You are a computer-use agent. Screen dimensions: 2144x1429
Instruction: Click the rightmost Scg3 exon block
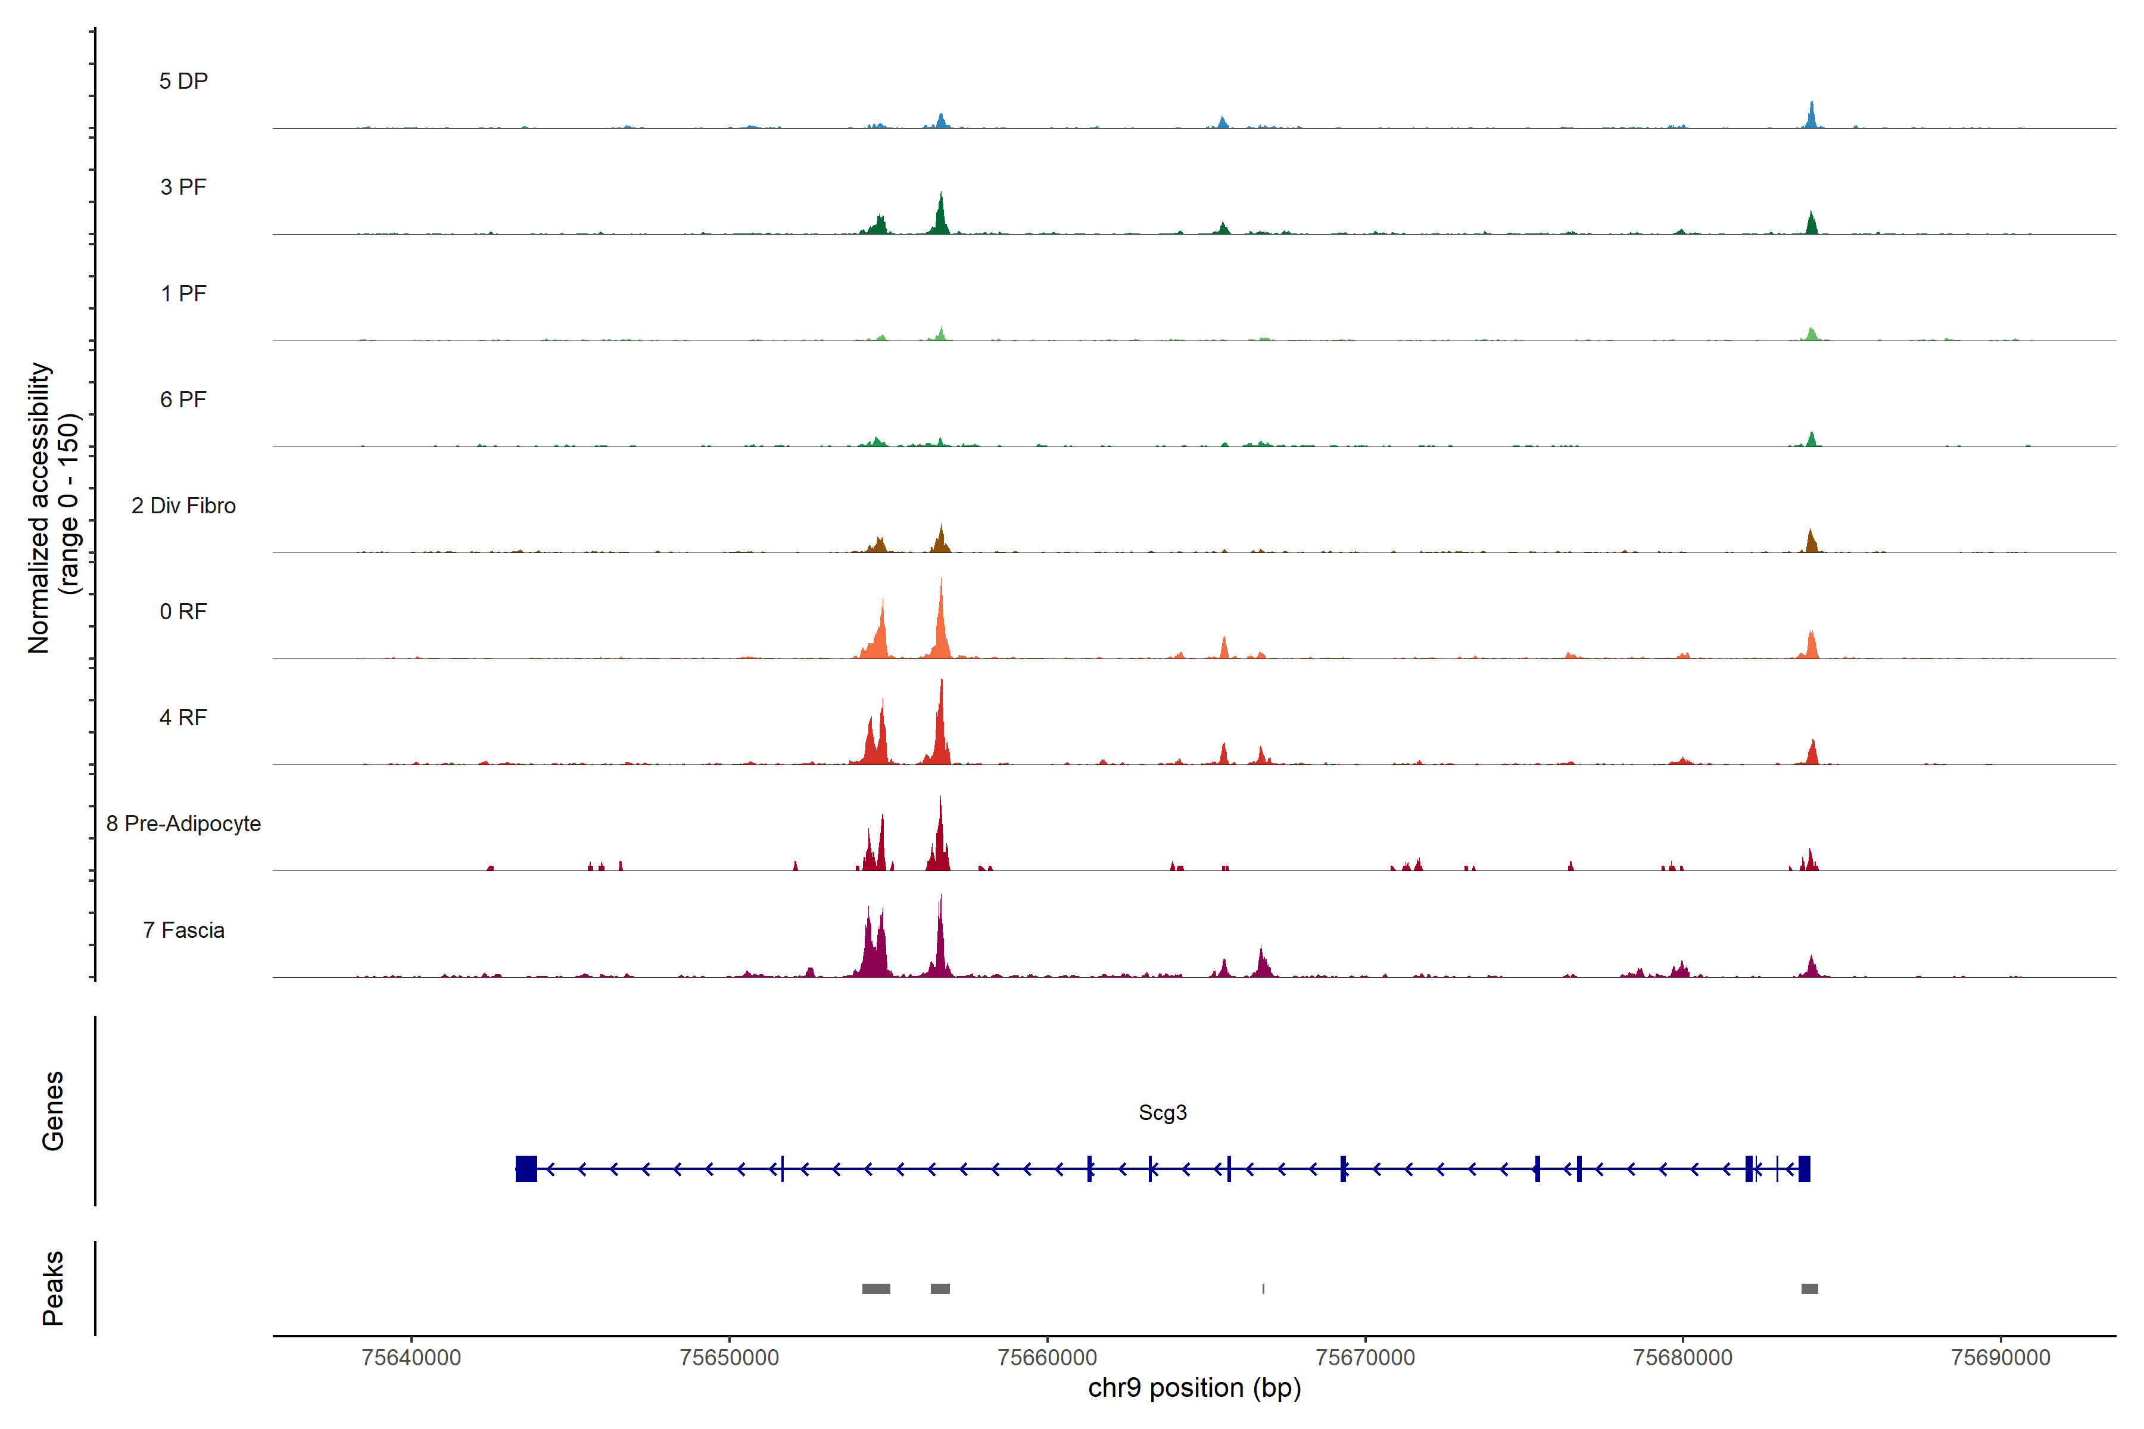click(1804, 1168)
